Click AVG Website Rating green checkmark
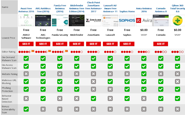This screenshot has width=185, height=115. tap(43, 74)
